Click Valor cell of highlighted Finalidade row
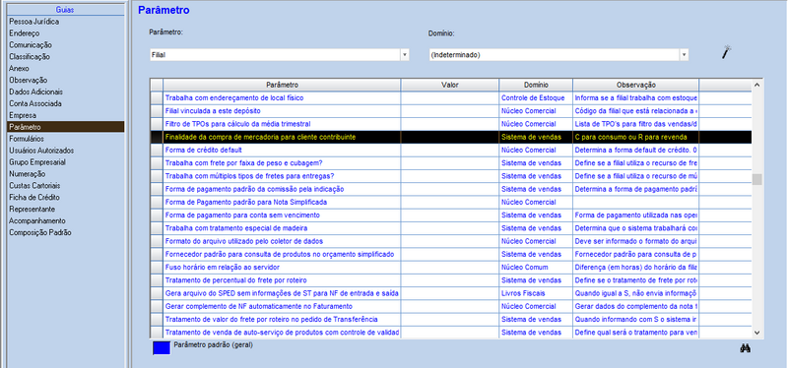The image size is (788, 368). point(450,137)
